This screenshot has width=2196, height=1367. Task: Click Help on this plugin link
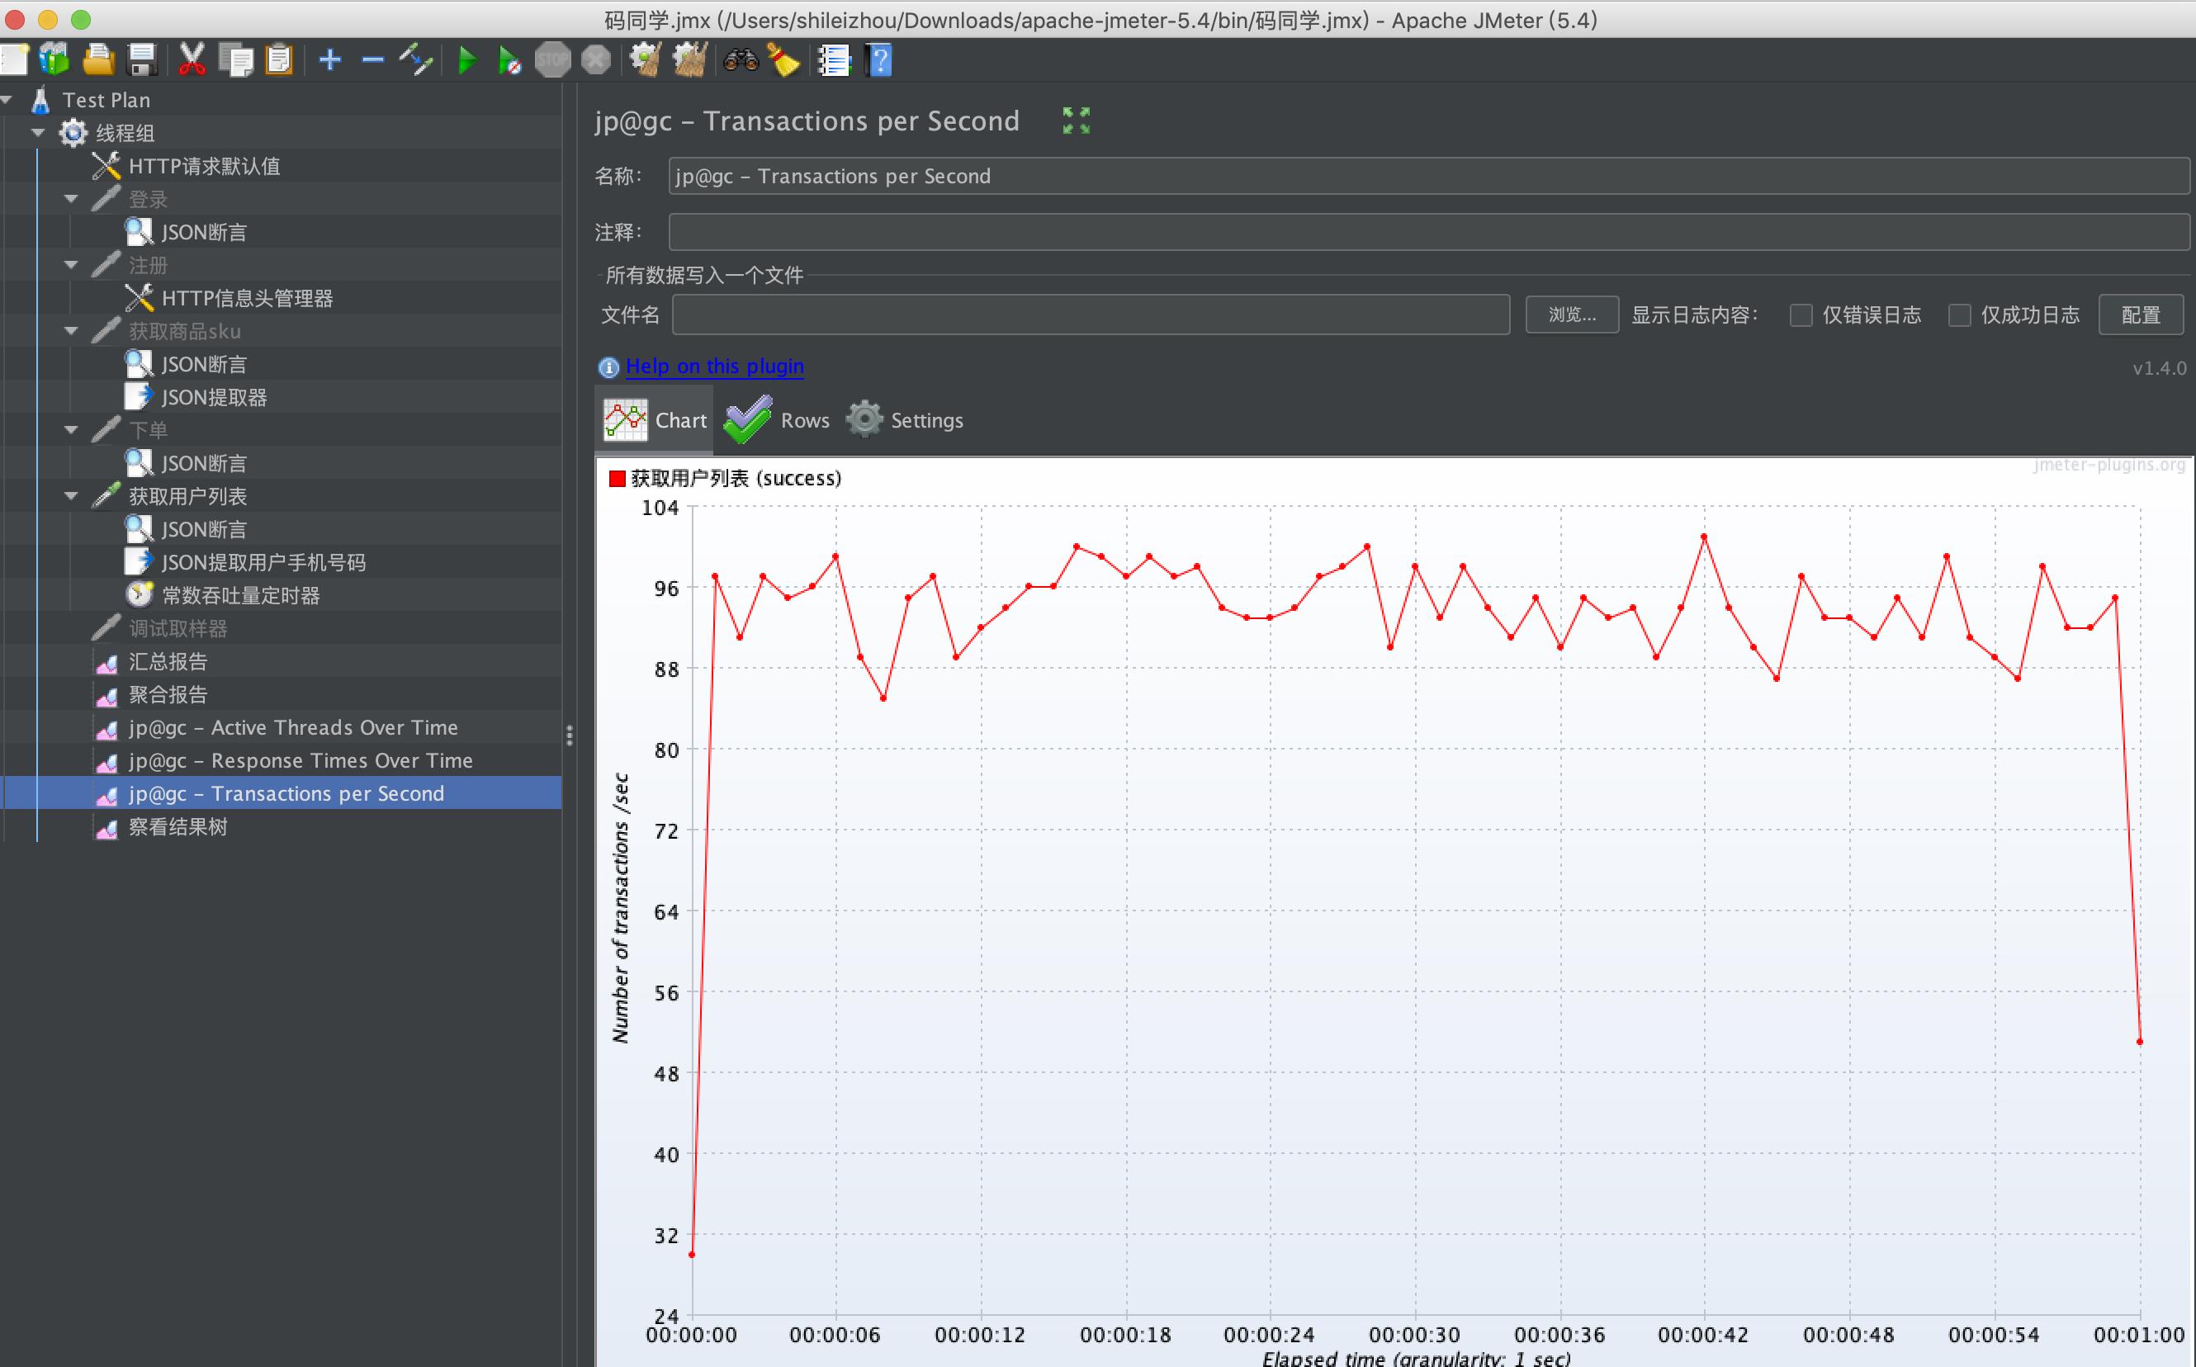point(715,366)
